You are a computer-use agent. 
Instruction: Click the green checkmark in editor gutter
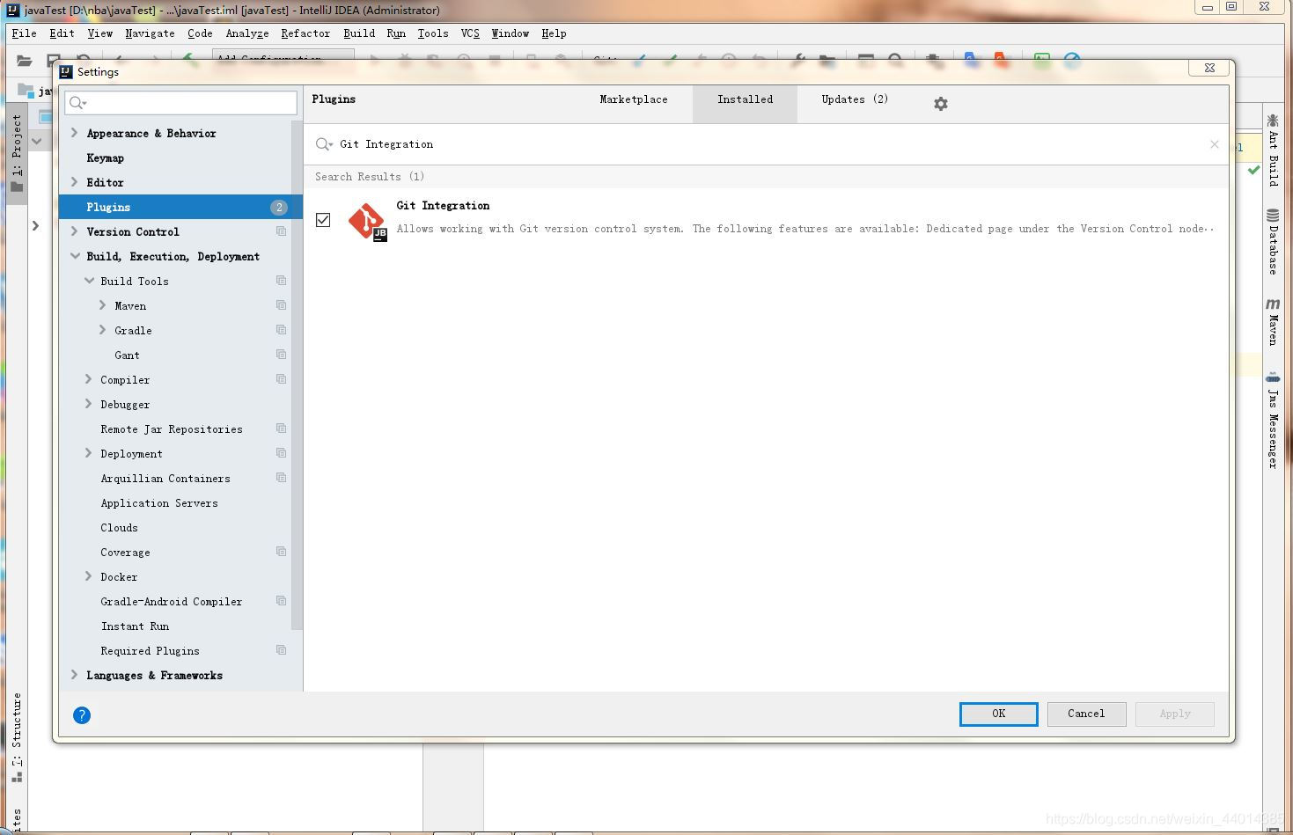[x=1253, y=170]
